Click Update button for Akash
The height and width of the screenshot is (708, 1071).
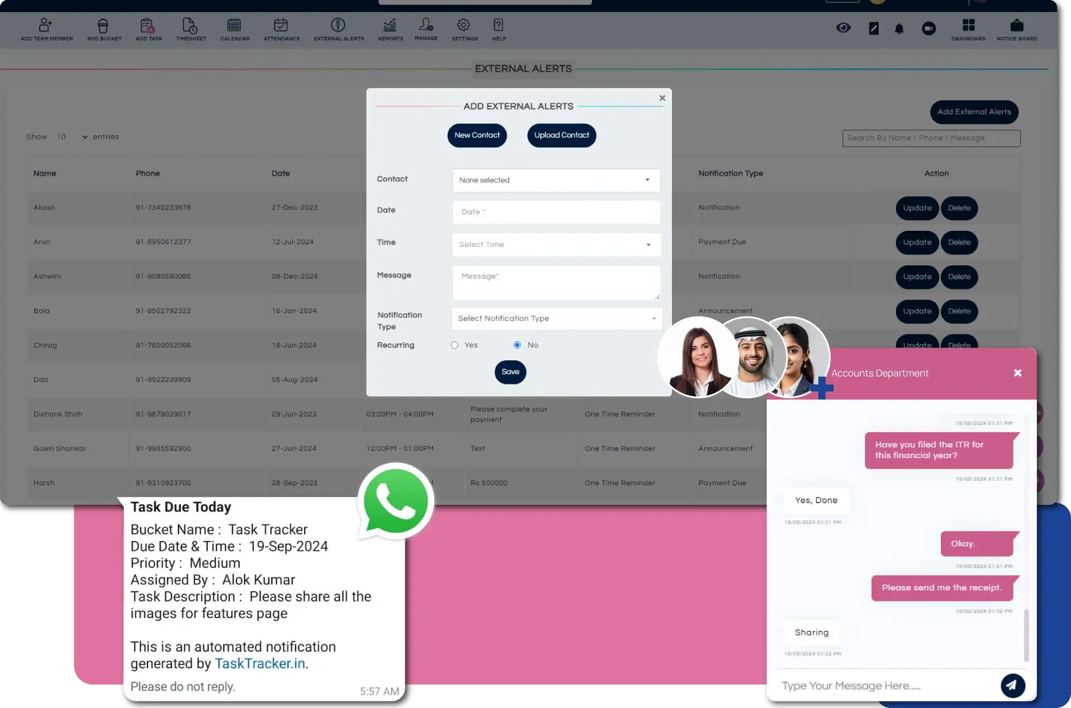917,208
